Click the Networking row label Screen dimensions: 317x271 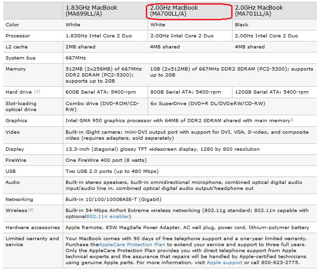(x=20, y=200)
